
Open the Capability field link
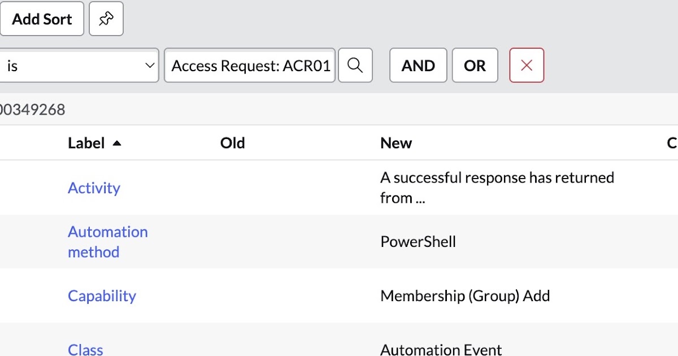(x=102, y=296)
